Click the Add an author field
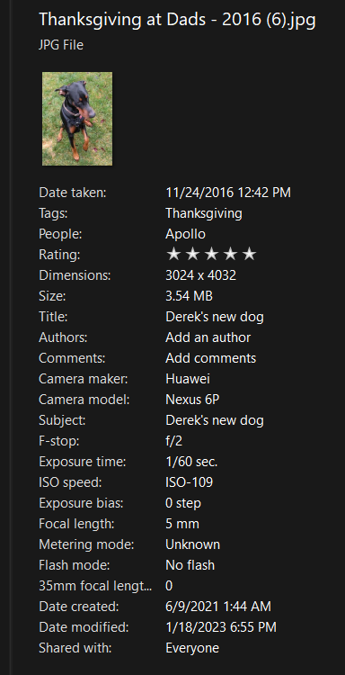This screenshot has height=675, width=345. tap(208, 337)
